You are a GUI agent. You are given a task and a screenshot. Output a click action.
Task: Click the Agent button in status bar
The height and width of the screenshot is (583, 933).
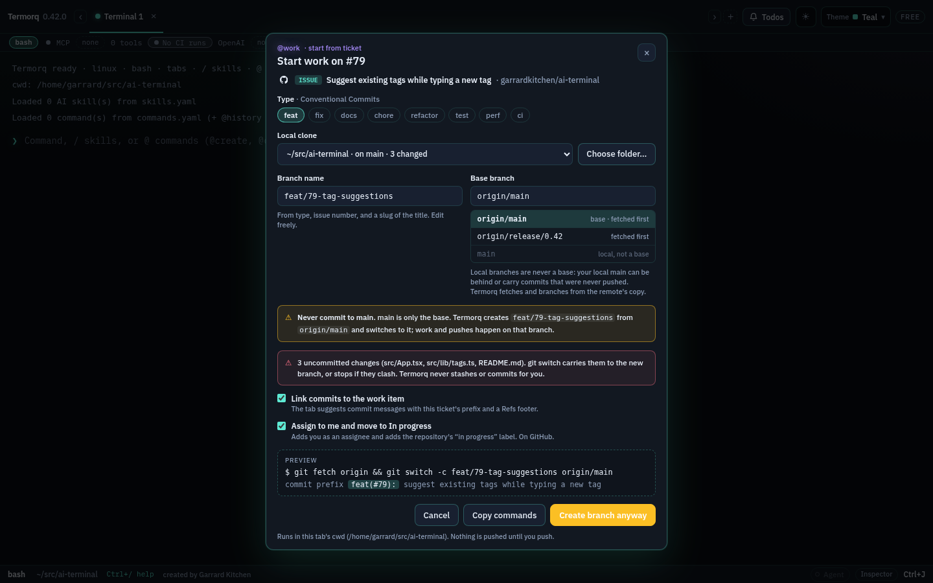click(x=829, y=575)
